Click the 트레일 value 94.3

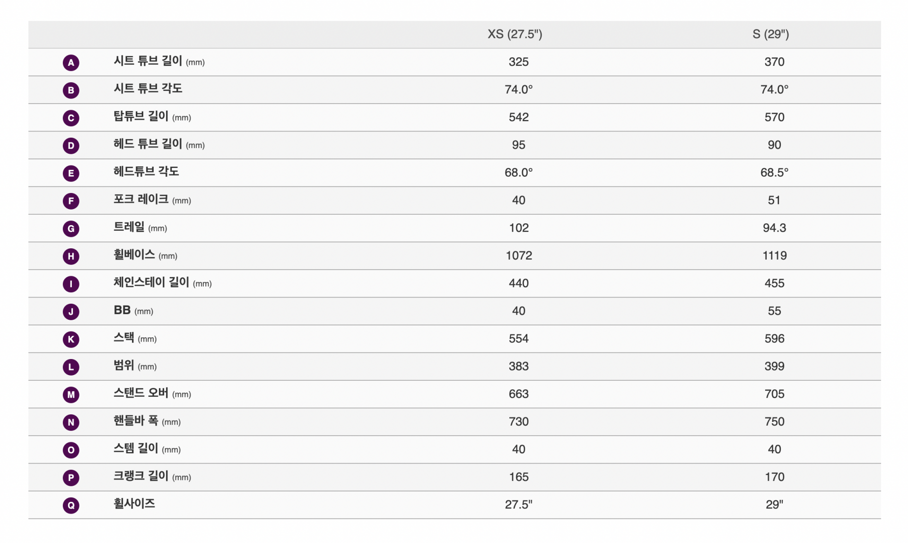(774, 228)
